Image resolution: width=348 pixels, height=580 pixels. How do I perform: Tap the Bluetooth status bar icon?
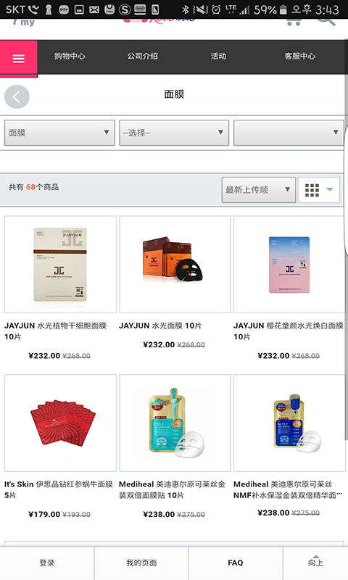pos(186,9)
